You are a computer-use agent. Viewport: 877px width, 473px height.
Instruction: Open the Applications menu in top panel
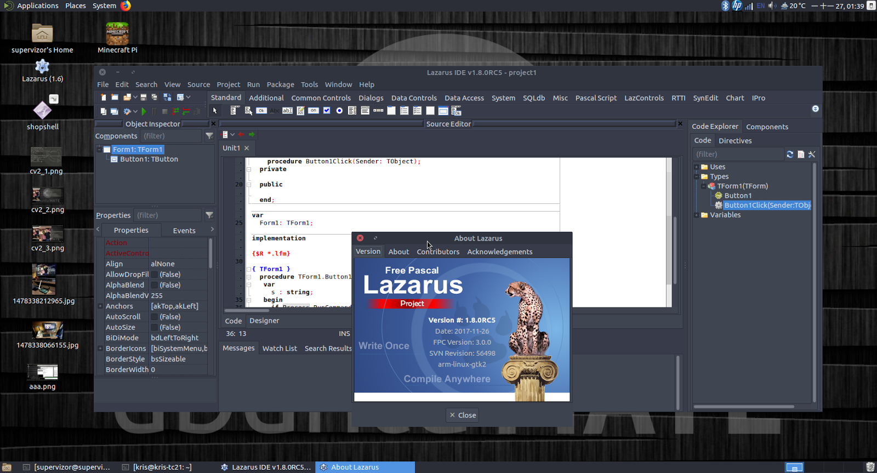(x=37, y=6)
